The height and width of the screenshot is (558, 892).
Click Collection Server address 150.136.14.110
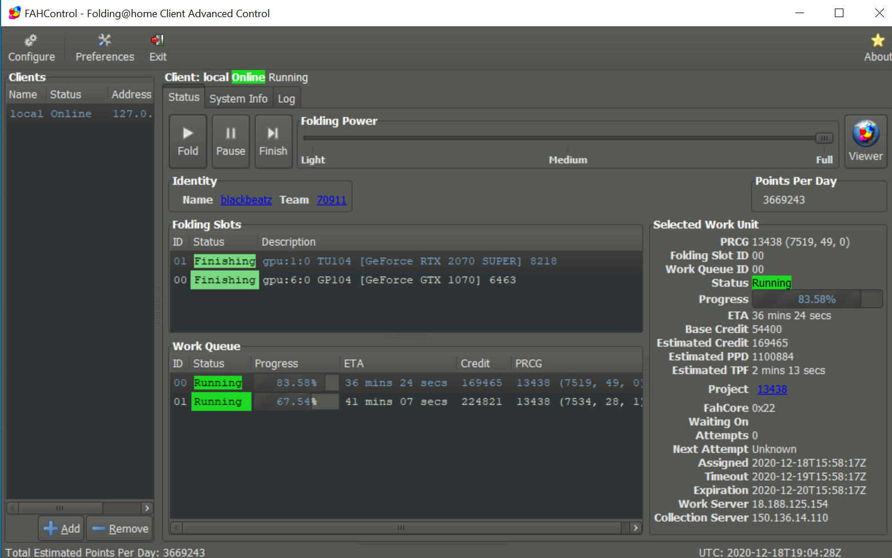coord(790,518)
